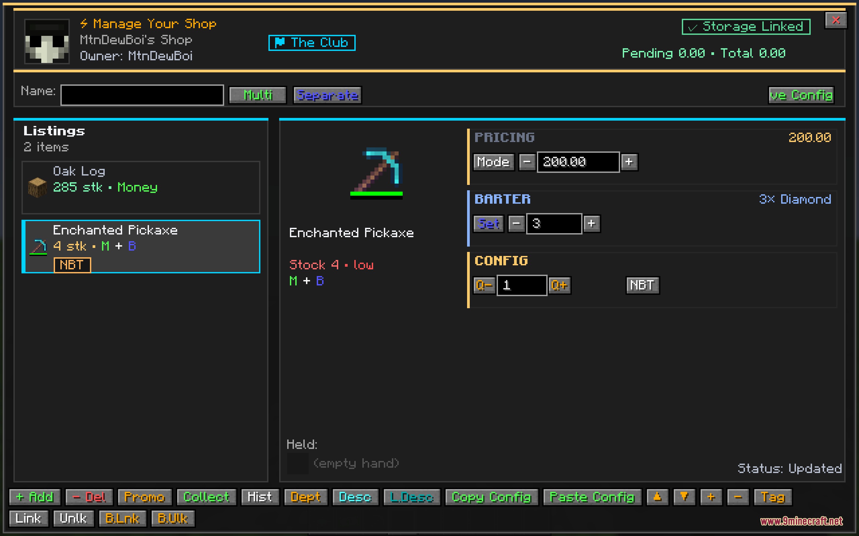
Task: Click the orange plus button beside Tag
Action: (711, 497)
